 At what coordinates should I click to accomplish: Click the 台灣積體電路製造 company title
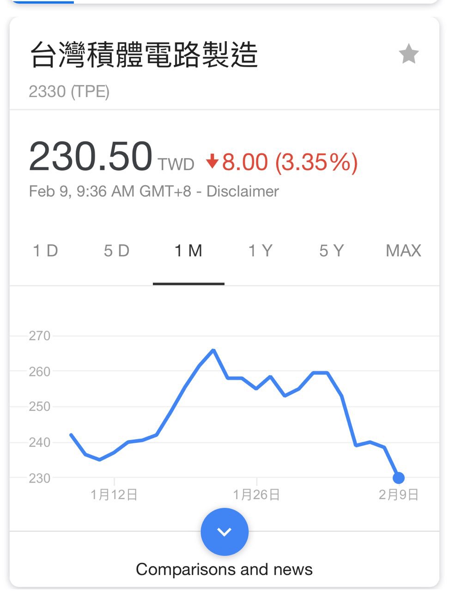coord(144,55)
